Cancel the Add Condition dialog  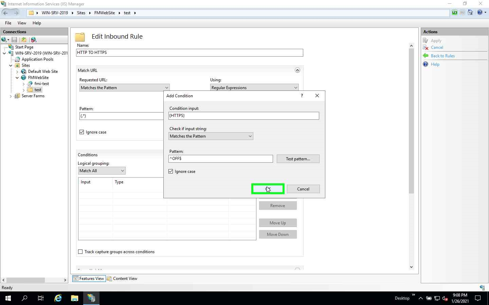[303, 189]
